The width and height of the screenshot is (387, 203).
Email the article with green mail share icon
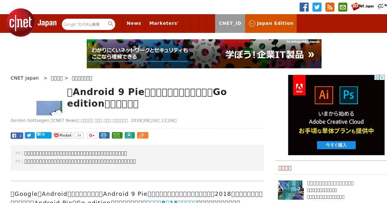117,136
